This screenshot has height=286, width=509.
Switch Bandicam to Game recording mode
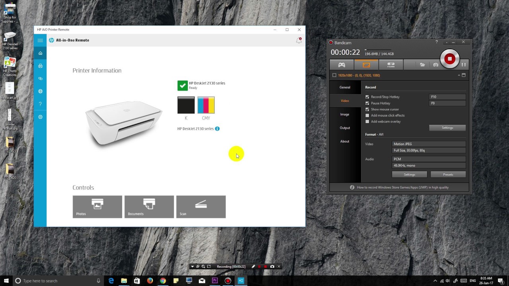[x=342, y=65]
